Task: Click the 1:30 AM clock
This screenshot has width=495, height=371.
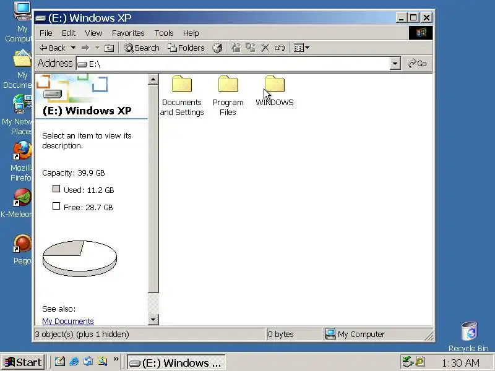Action: tap(460, 363)
